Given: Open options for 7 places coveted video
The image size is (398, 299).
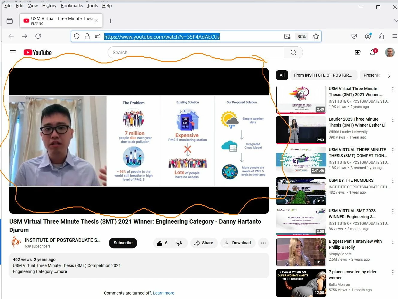Looking at the screenshot, I should tap(393, 272).
